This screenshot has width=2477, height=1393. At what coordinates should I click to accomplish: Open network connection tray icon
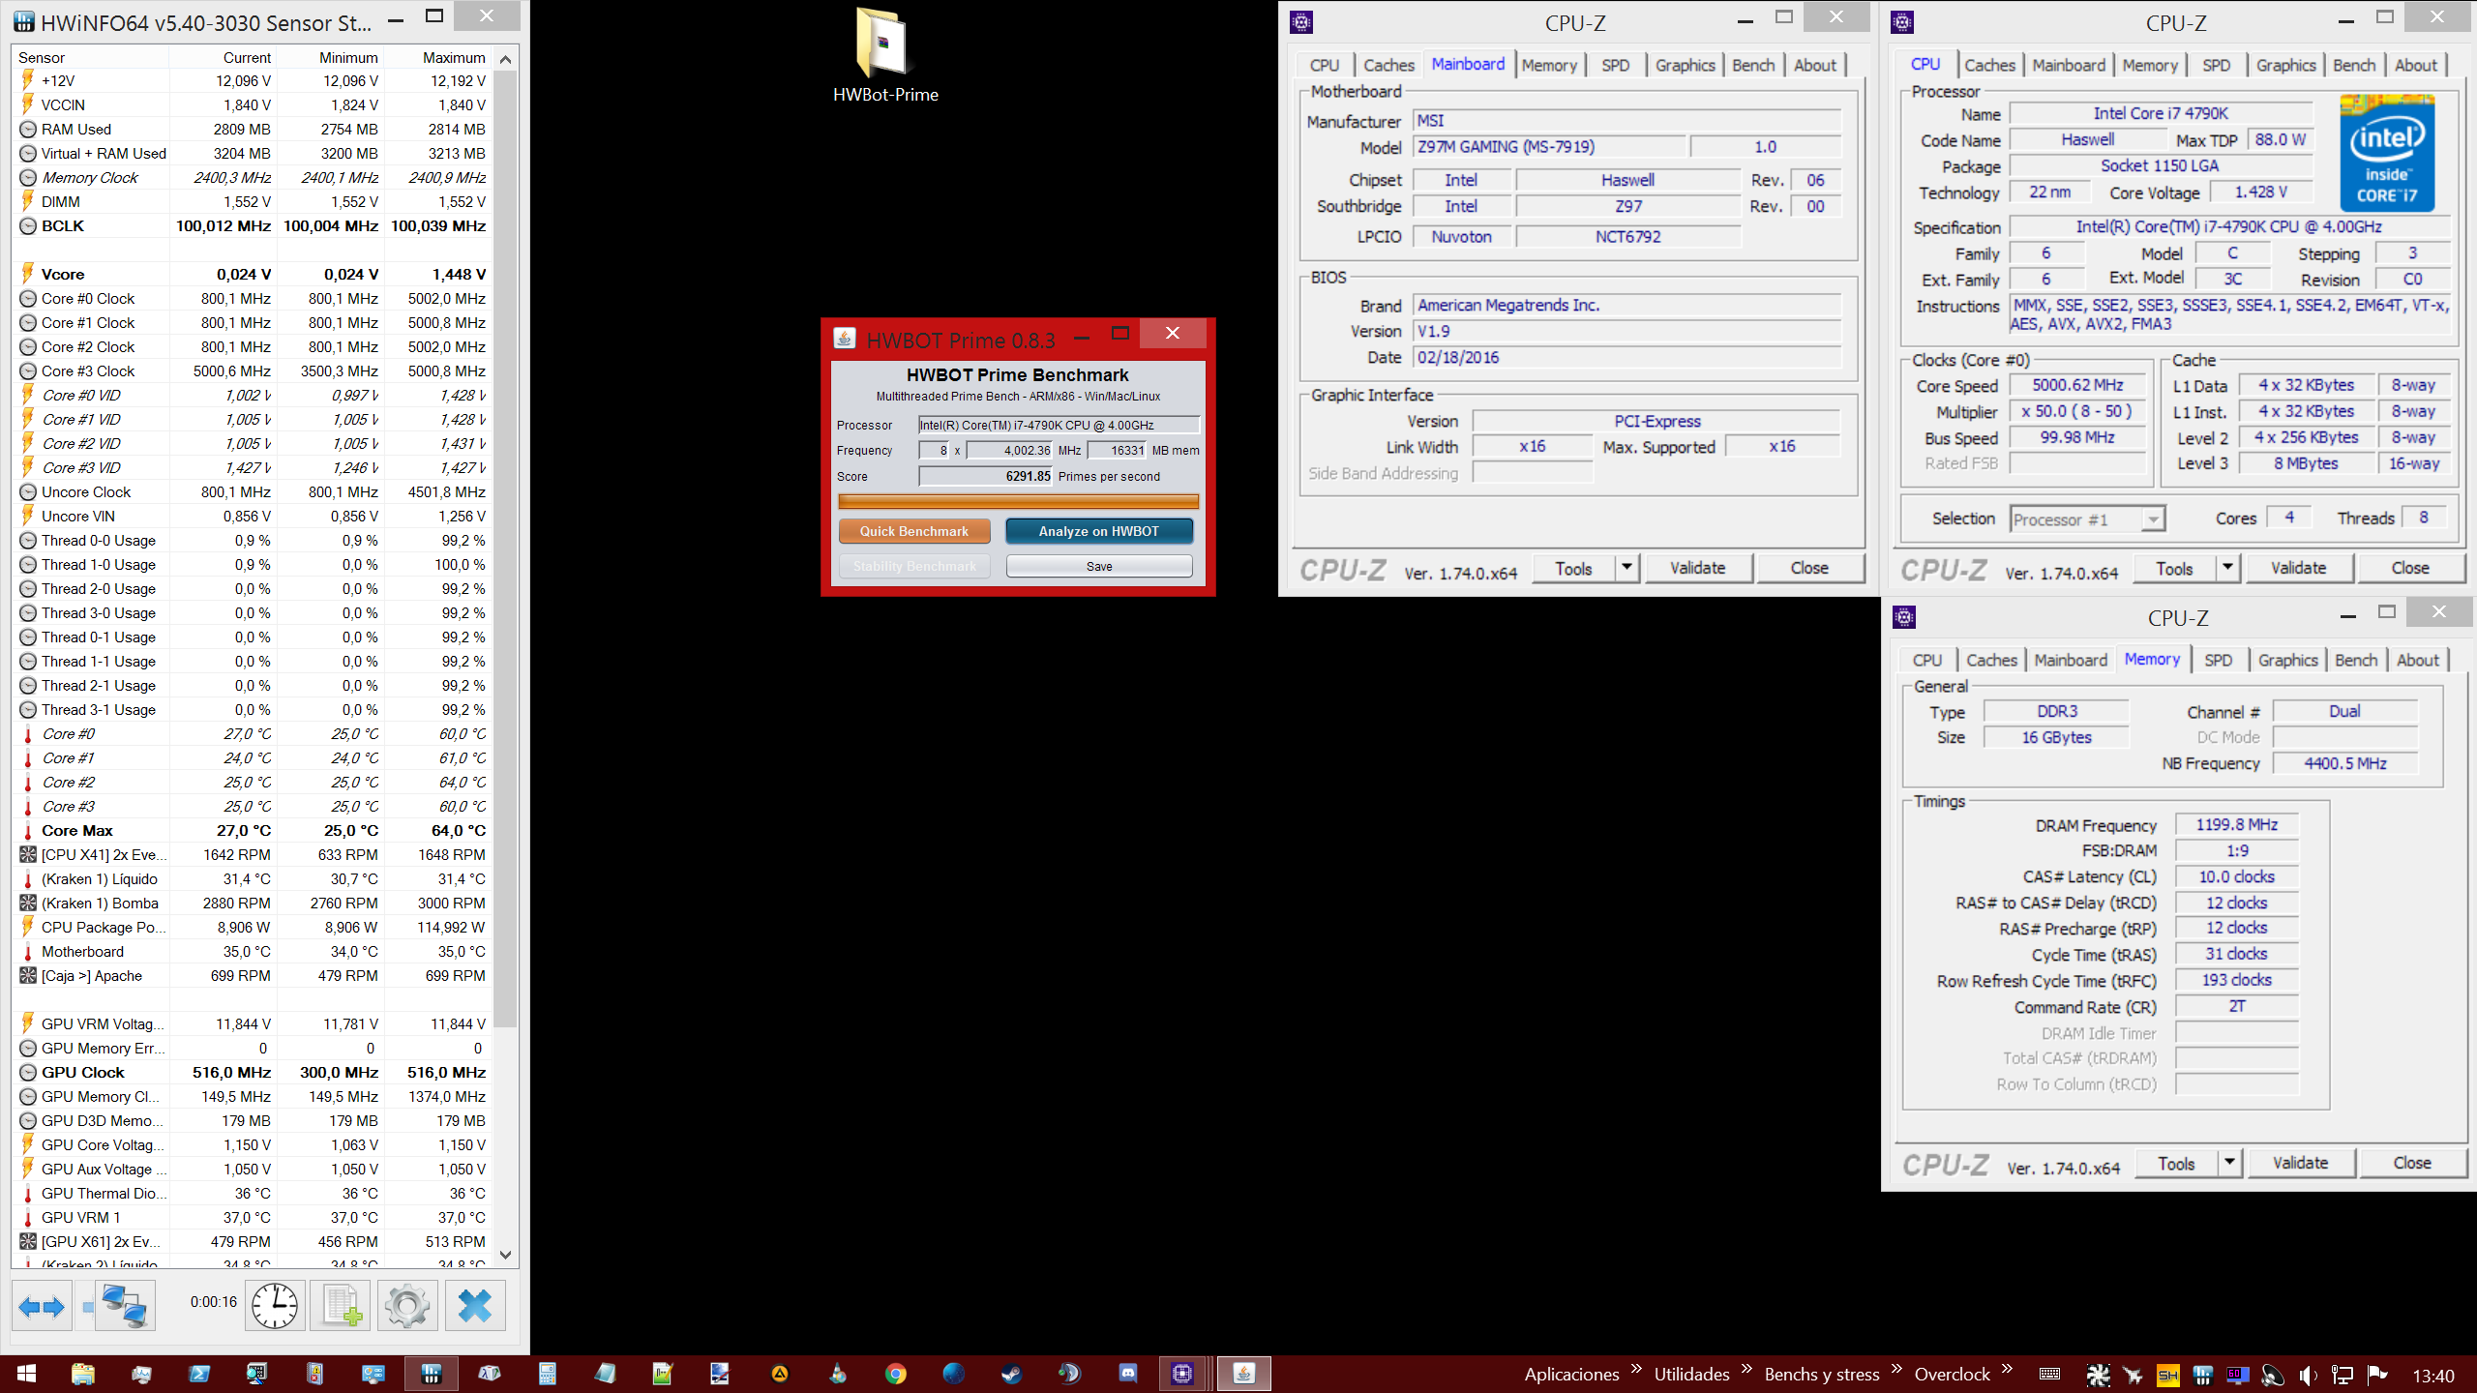point(2343,1375)
